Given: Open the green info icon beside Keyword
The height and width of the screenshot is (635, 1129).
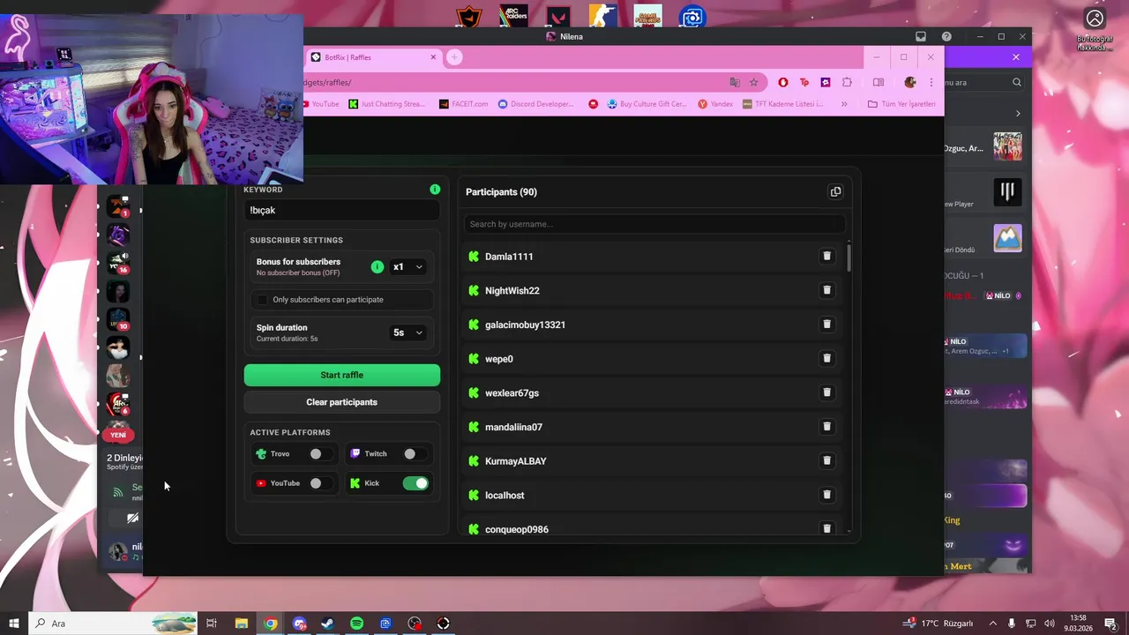Looking at the screenshot, I should (x=435, y=190).
